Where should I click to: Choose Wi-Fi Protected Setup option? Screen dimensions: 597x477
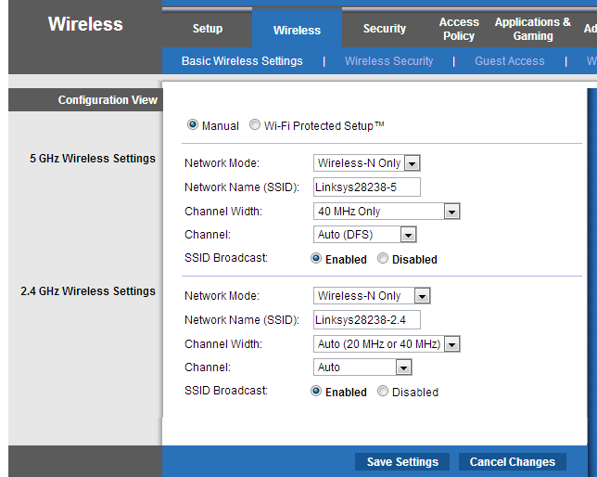(255, 125)
